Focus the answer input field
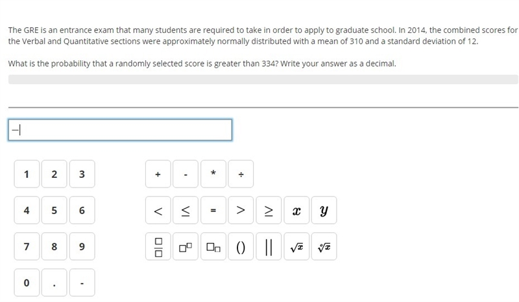The image size is (519, 302). 120,130
